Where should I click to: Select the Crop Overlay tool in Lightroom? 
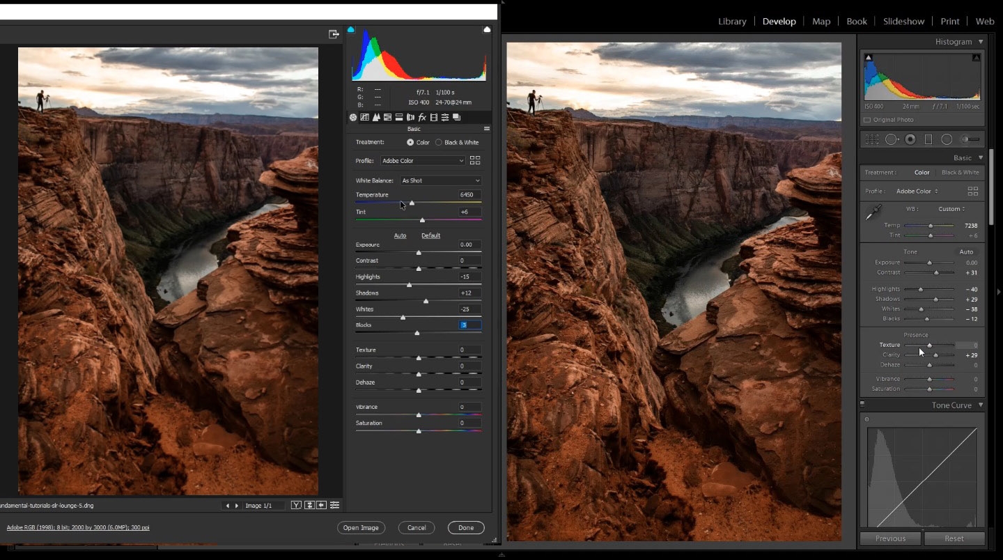(x=871, y=139)
